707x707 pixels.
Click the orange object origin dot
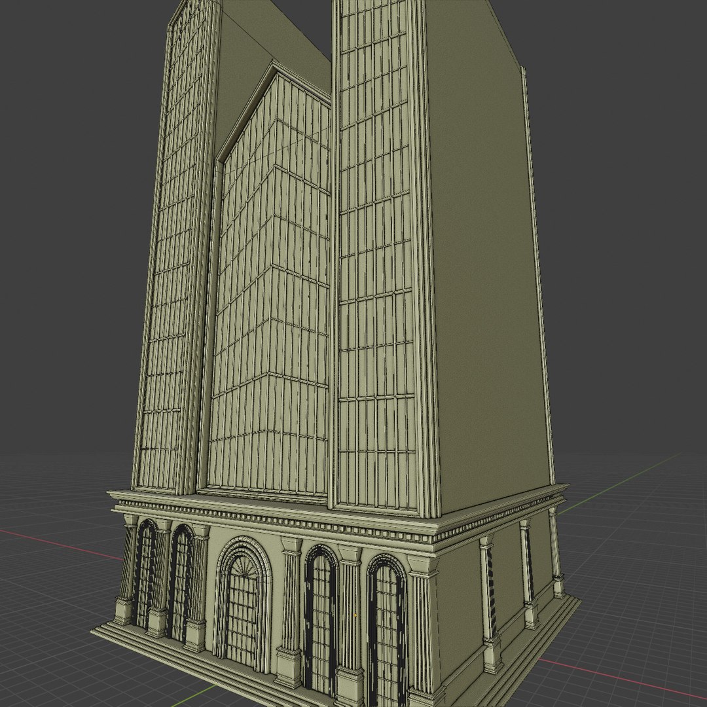coord(355,615)
